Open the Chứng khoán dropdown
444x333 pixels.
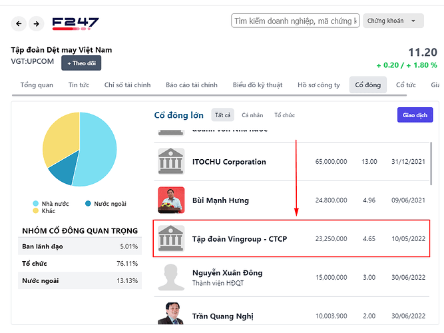[x=394, y=21]
